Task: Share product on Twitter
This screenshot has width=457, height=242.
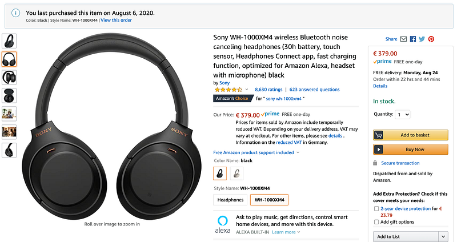Action: (x=422, y=39)
